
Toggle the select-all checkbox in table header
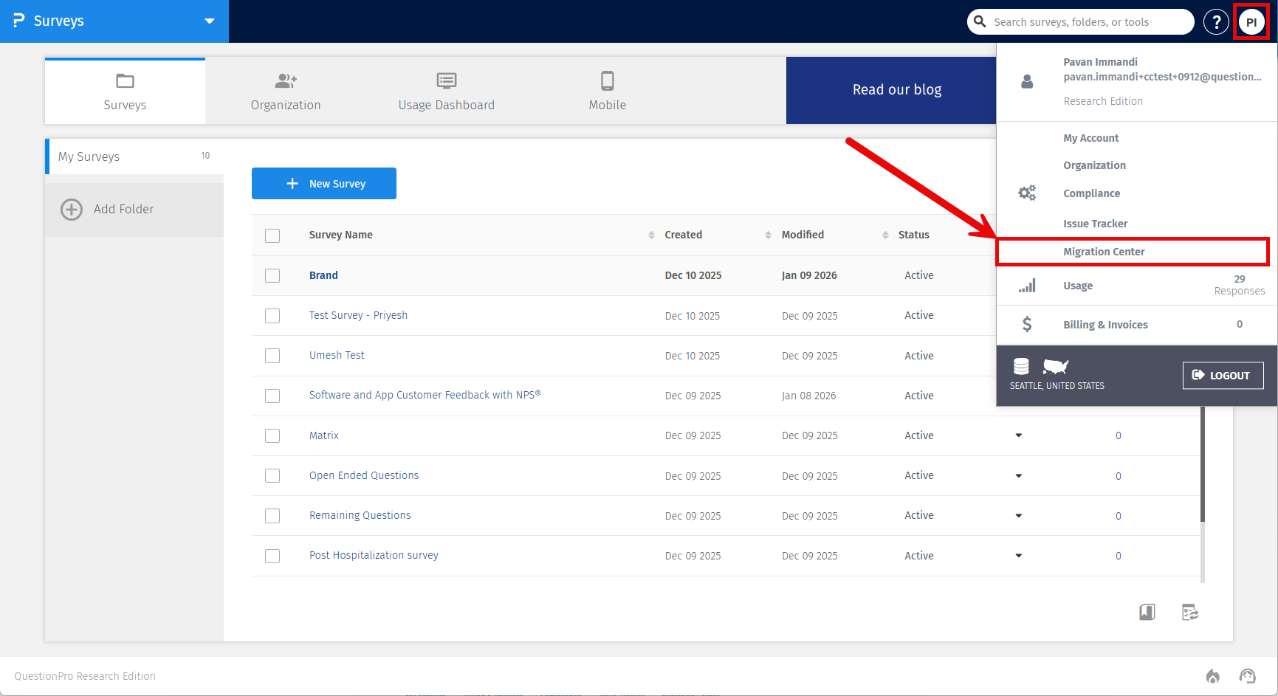272,235
